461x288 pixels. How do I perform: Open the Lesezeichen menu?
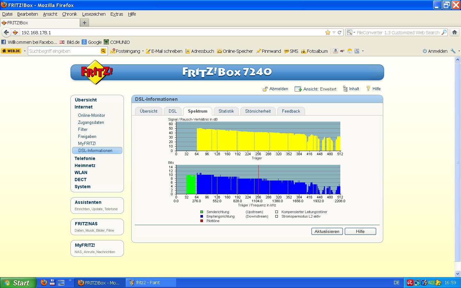(94, 14)
